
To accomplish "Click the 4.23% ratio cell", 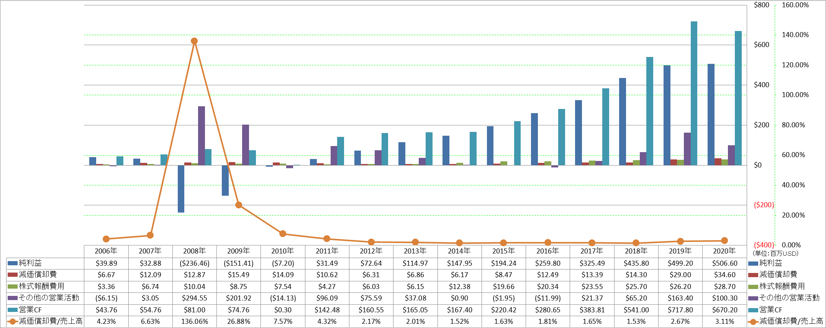I will [106, 322].
